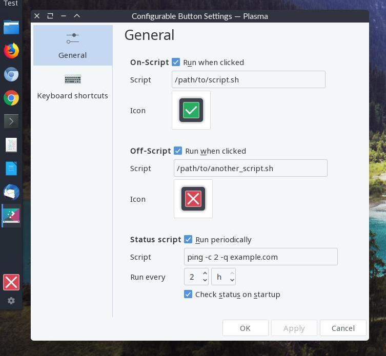Open the blue document app icon
Screen dimensions: 386x356
click(x=11, y=169)
